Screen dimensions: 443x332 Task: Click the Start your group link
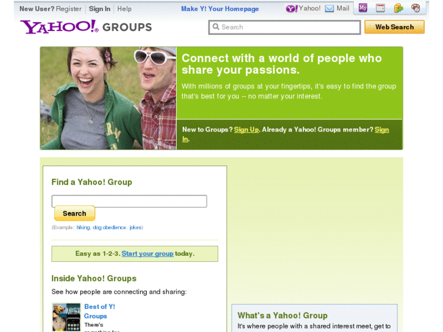[147, 253]
